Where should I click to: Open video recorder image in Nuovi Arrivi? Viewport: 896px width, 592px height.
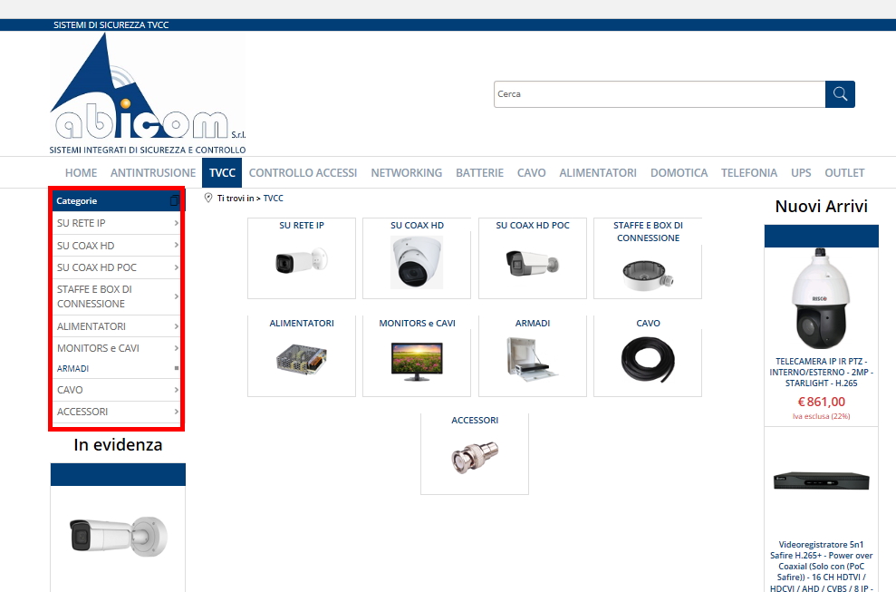pyautogui.click(x=821, y=481)
